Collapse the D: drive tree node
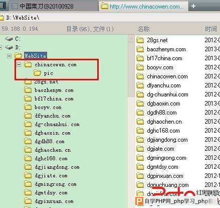The image size is (220, 208). (1, 47)
